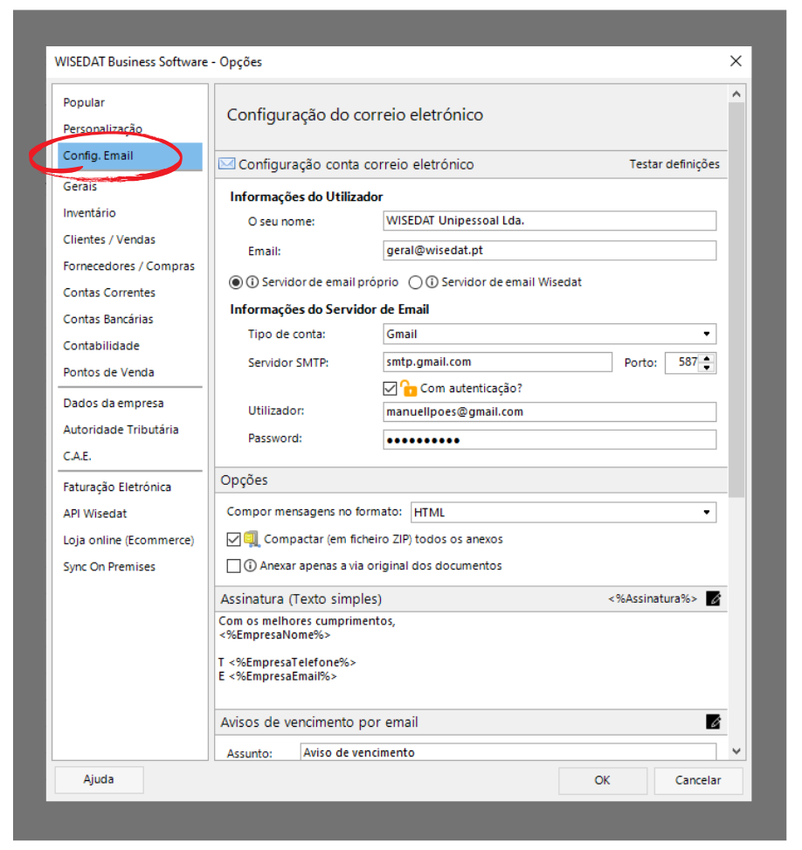Open the Gerais section
The height and width of the screenshot is (850, 802).
tap(80, 186)
